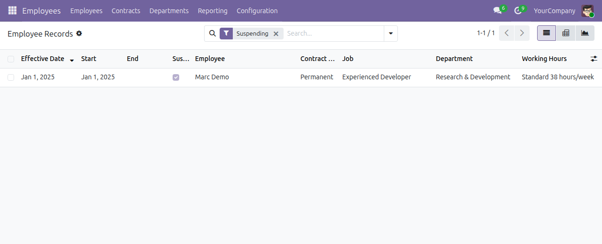Screen dimensions: 602x244
Task: Go to the previous page of records
Action: click(507, 33)
